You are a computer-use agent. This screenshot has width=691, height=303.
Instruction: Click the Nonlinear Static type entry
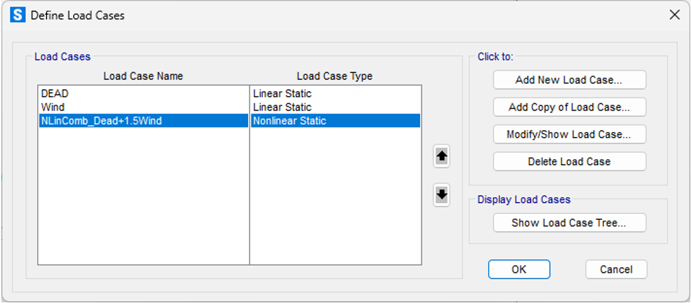[289, 121]
